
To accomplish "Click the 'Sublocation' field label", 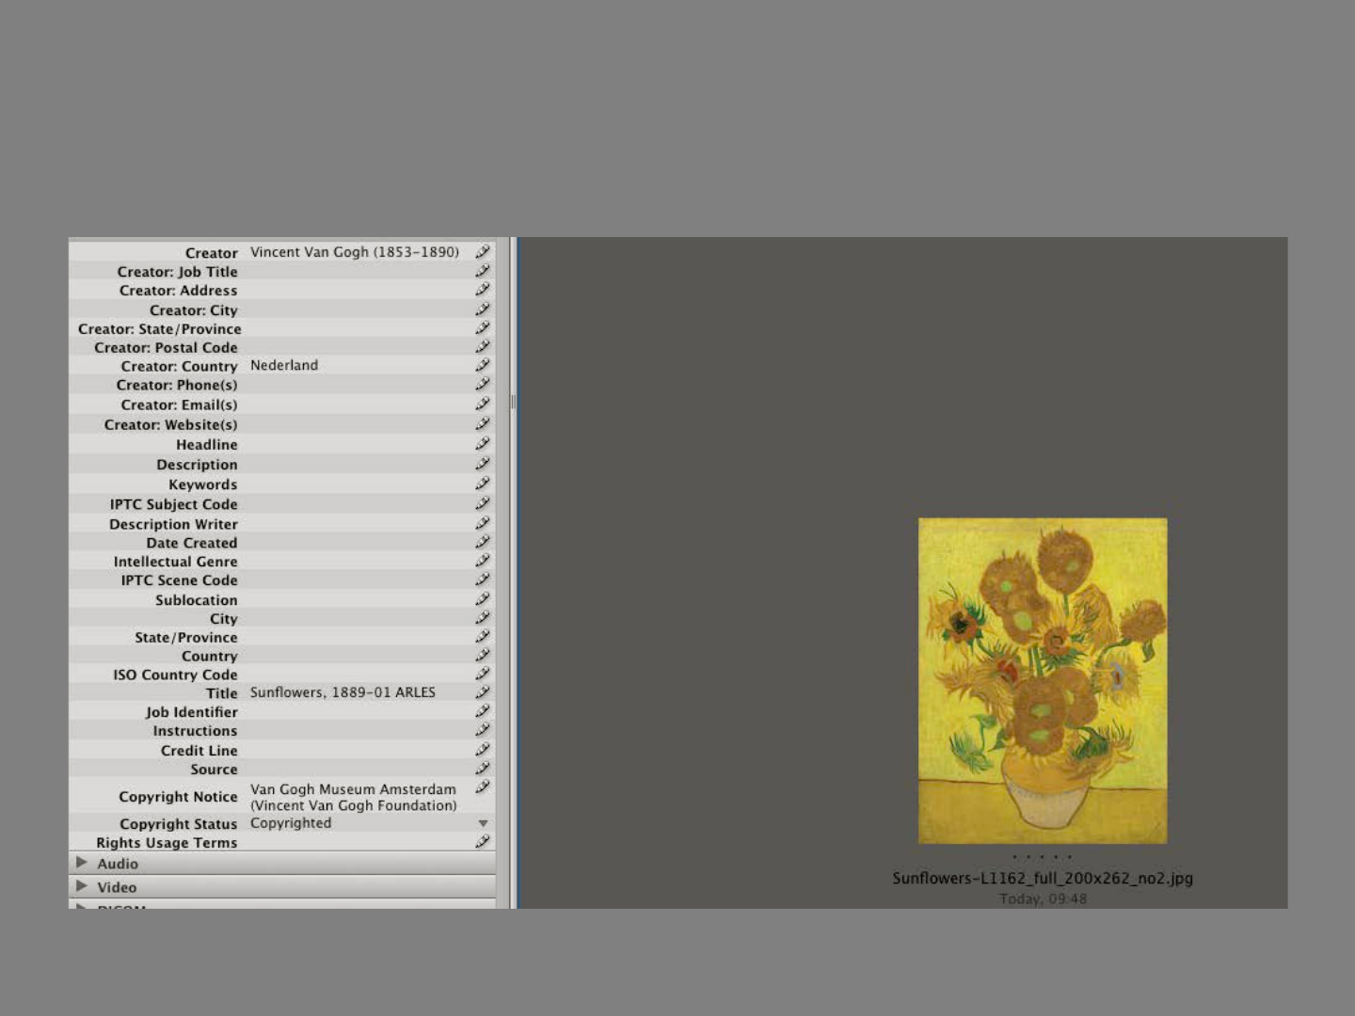I will [x=197, y=600].
